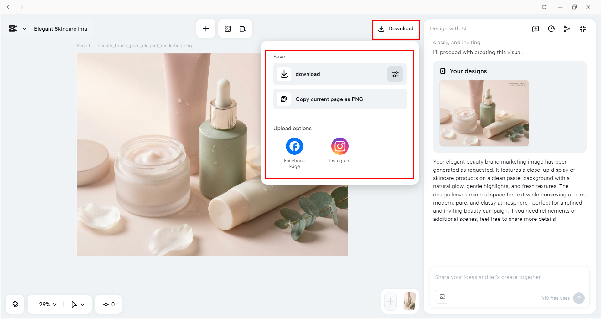This screenshot has height=319, width=601.
Task: Select the page 1 thumbnail at bottom
Action: tap(409, 301)
